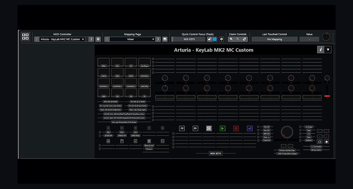The height and width of the screenshot is (189, 353).
Task: Click the fast-forward transport button
Action: [x=196, y=128]
